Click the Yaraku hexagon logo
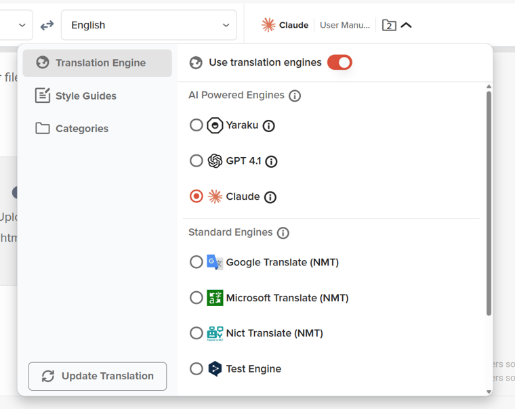Image resolution: width=515 pixels, height=409 pixels. 215,125
